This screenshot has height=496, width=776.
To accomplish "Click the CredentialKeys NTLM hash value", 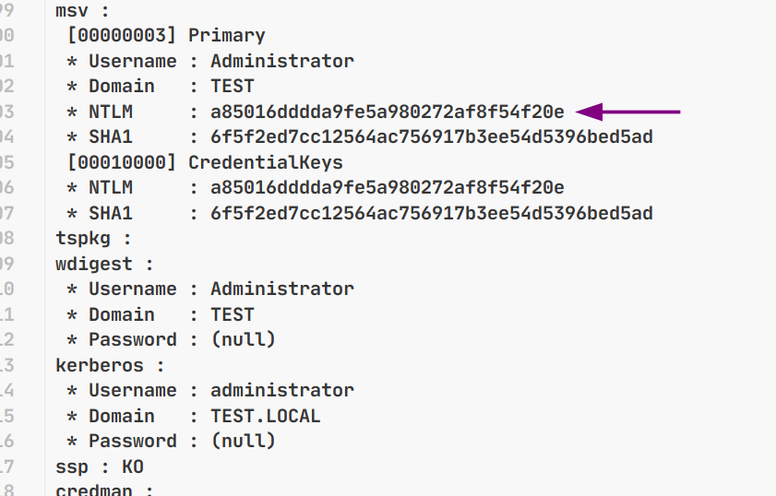I will coord(387,188).
